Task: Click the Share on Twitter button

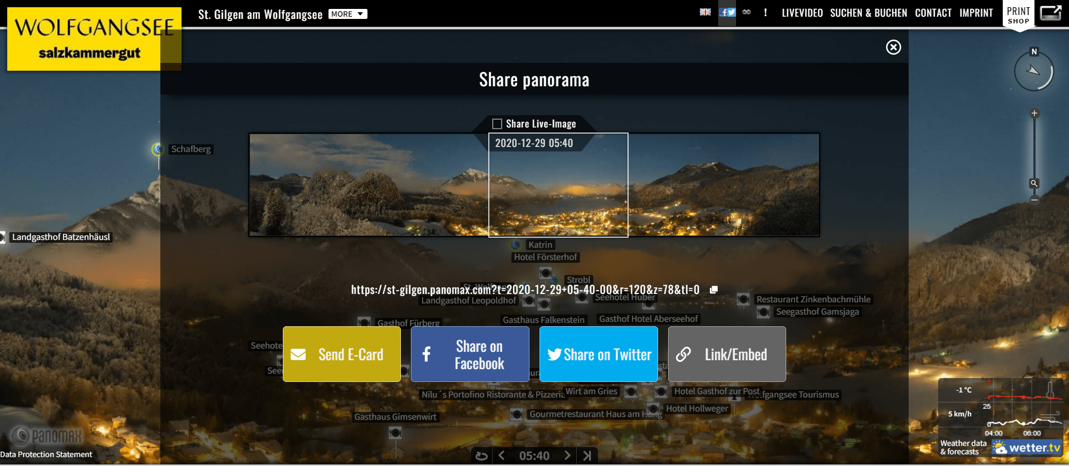Action: pos(599,354)
